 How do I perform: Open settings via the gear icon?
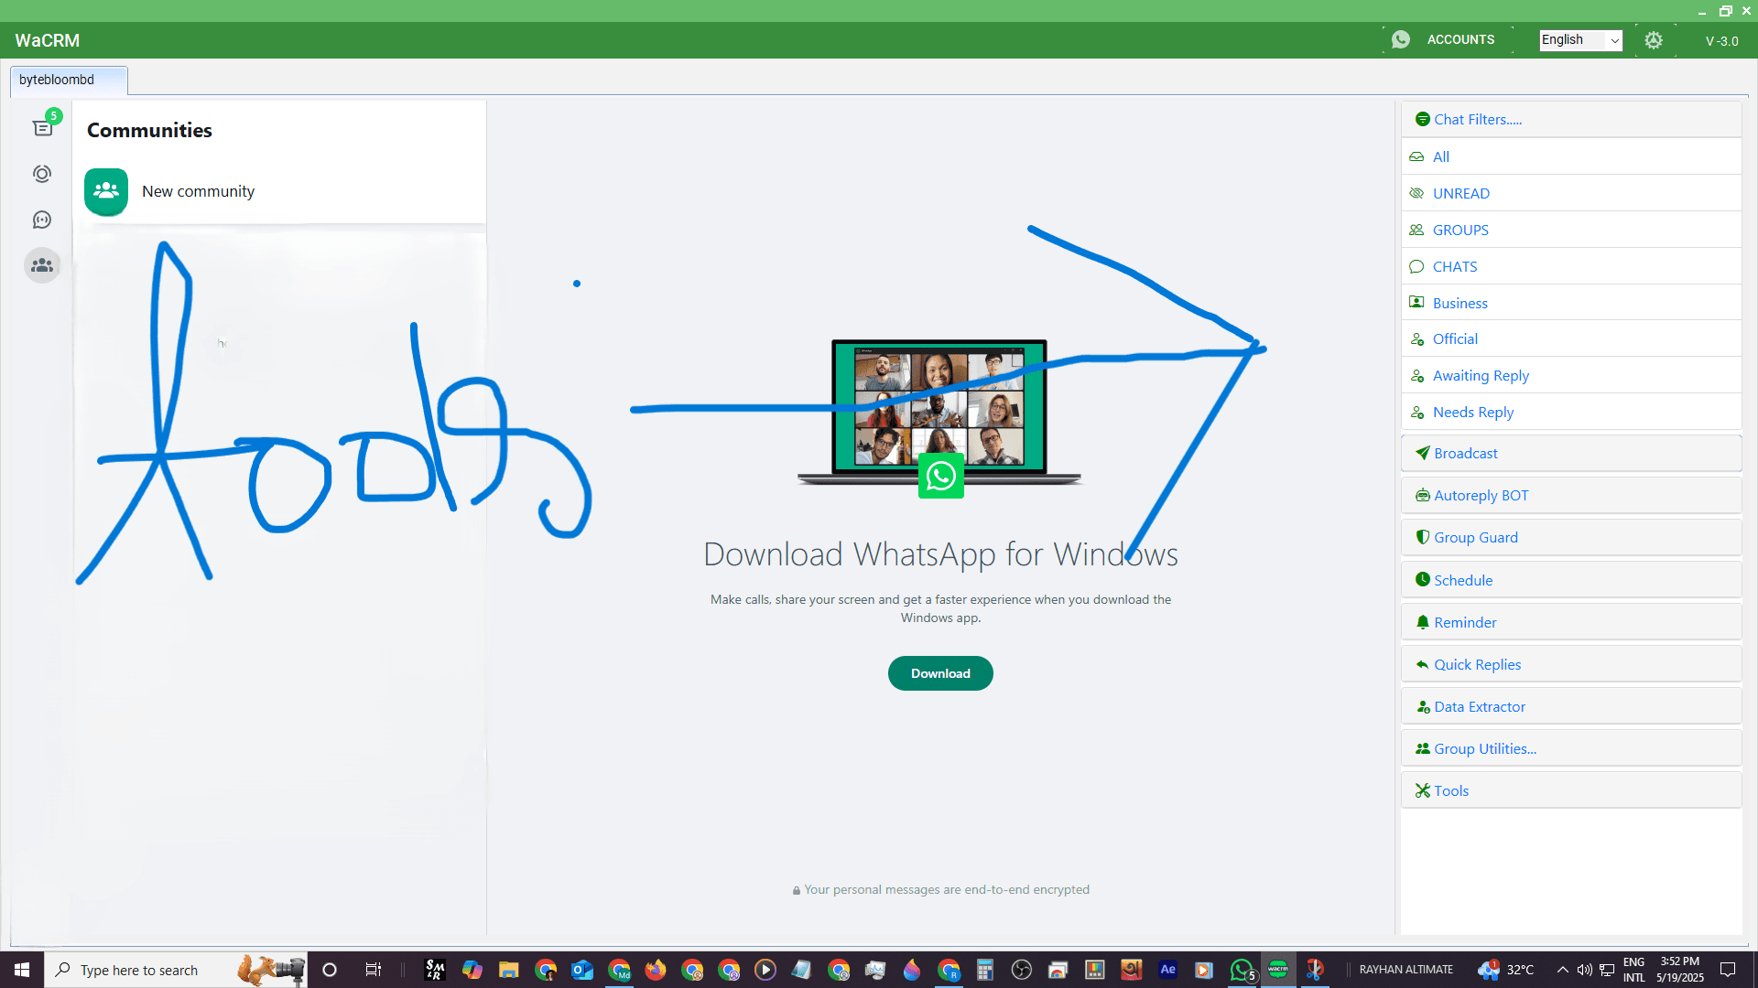click(1654, 40)
